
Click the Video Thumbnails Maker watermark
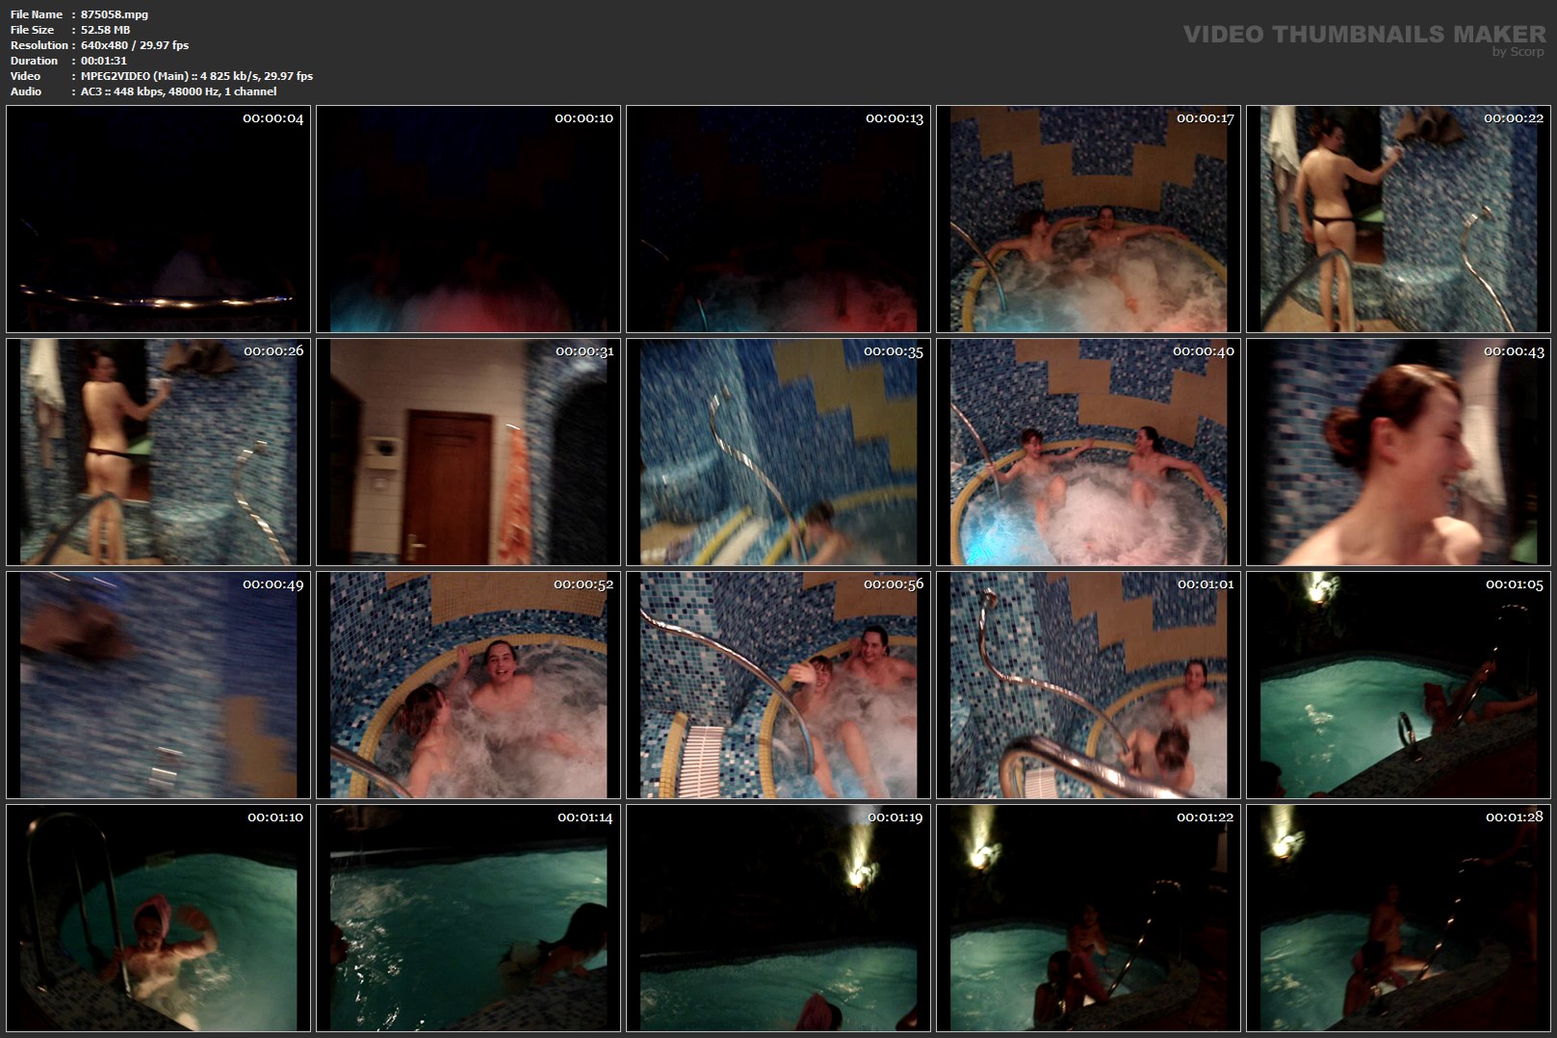(x=1363, y=35)
